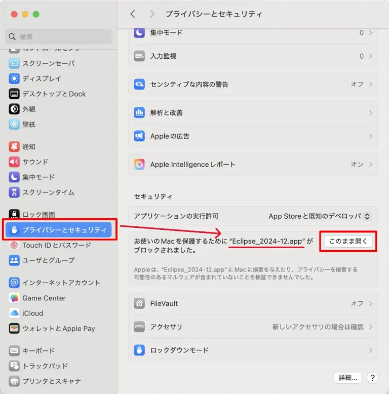Click the 検索 search field
Screen dimensions: 389x394
point(58,36)
